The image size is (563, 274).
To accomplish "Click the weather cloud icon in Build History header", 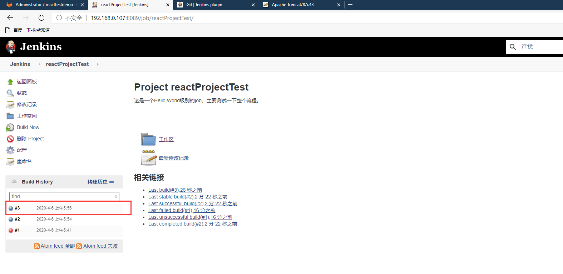I will tap(14, 181).
